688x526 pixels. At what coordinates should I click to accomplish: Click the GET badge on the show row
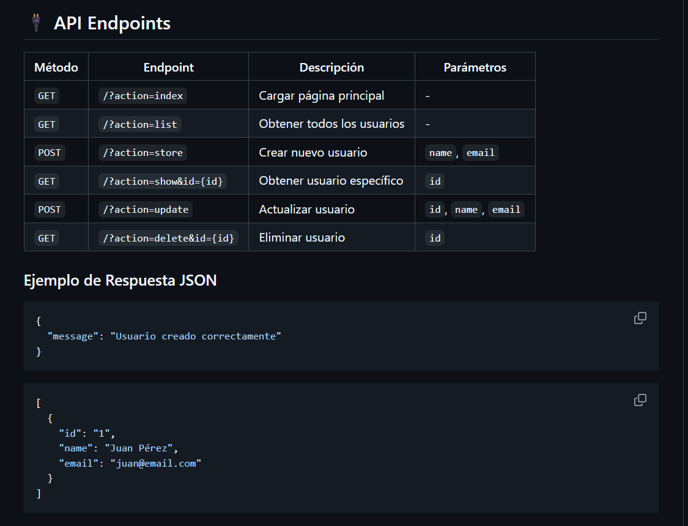point(46,181)
